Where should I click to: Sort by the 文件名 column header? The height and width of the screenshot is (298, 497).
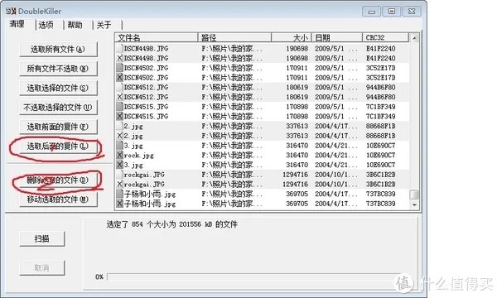(157, 37)
